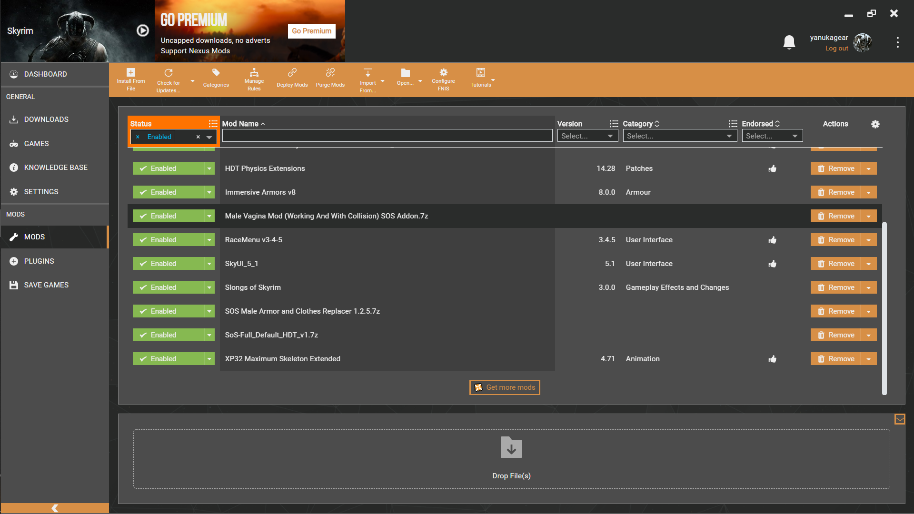Click endorsed thumbs-up for RaceMenu v3-4-5
The image size is (914, 514).
tap(773, 240)
